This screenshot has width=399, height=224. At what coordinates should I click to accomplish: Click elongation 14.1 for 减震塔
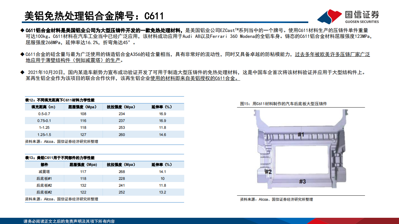tap(162, 172)
